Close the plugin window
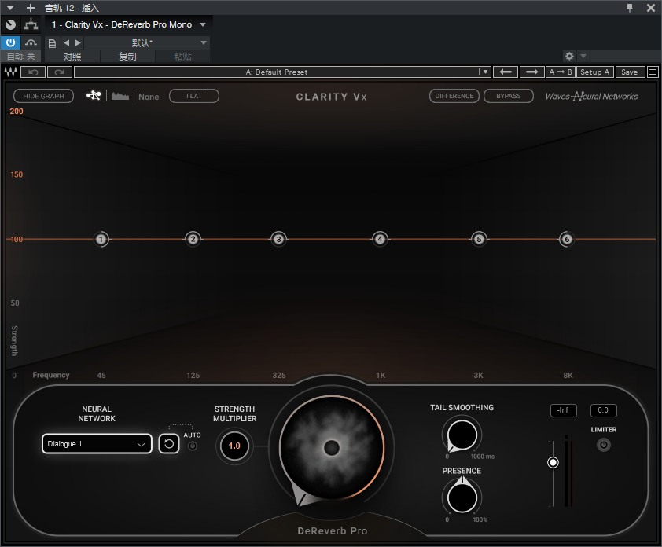Image resolution: width=662 pixels, height=547 pixels. 651,8
